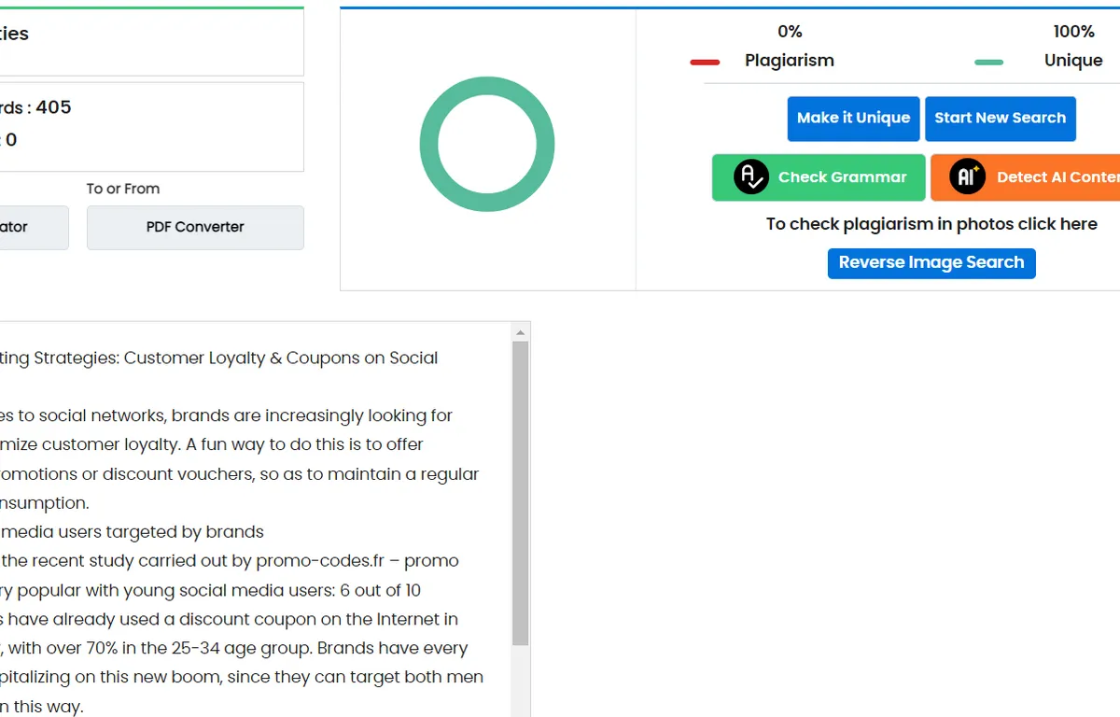
Task: Open Reverse Image Search
Action: pyautogui.click(x=931, y=263)
